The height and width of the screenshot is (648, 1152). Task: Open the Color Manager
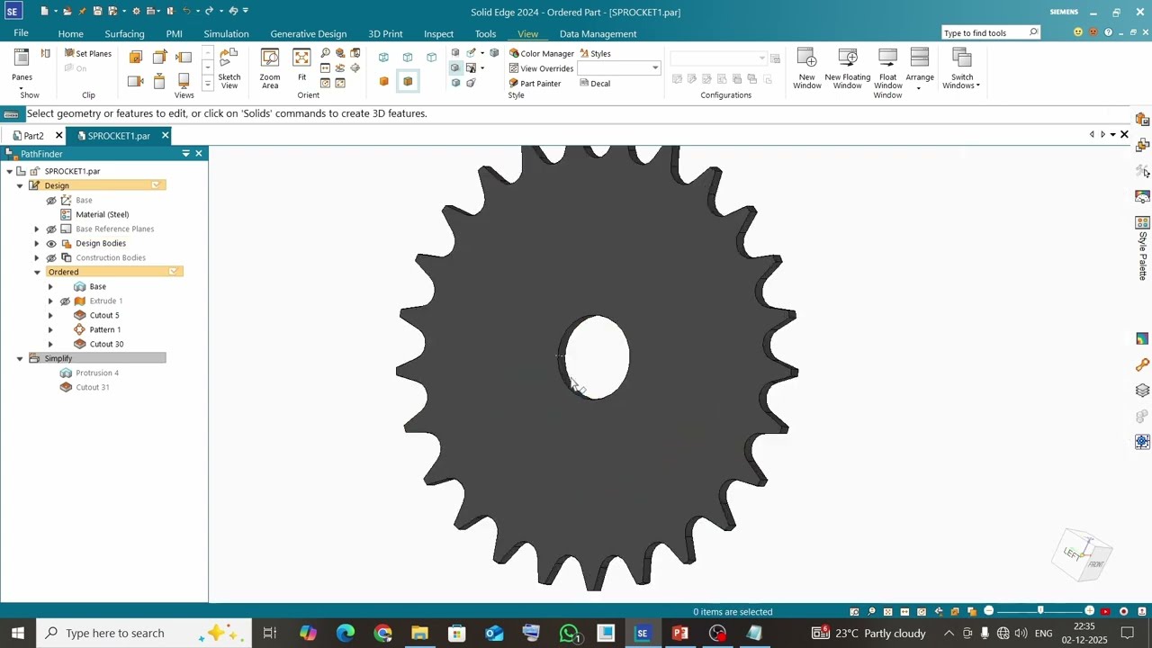(541, 54)
